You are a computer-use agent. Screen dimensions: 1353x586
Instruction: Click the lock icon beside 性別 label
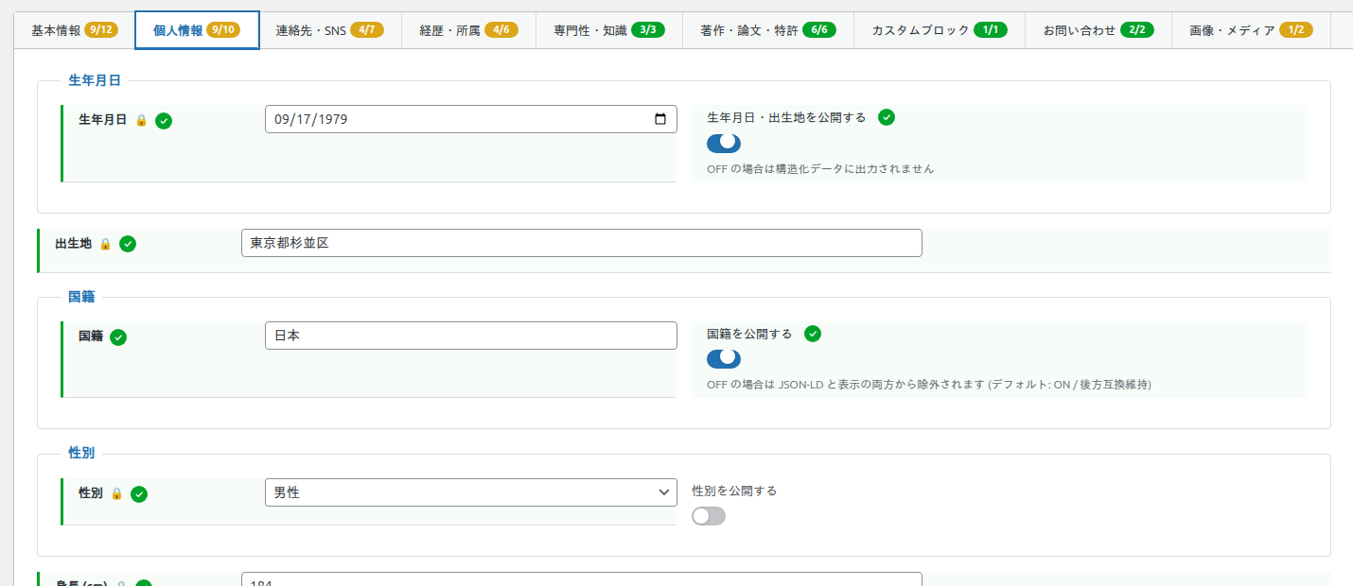116,493
